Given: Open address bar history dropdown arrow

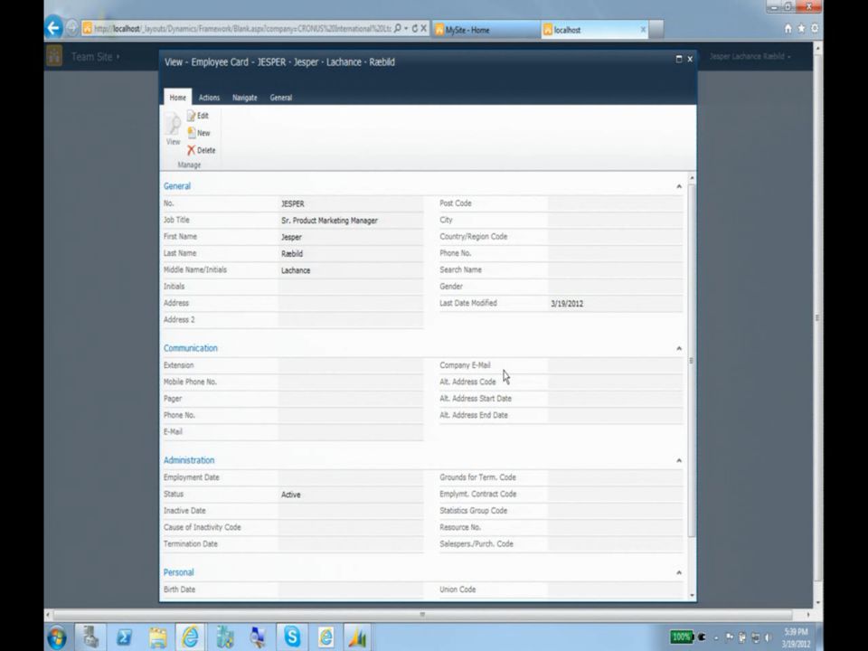Looking at the screenshot, I should pos(406,28).
